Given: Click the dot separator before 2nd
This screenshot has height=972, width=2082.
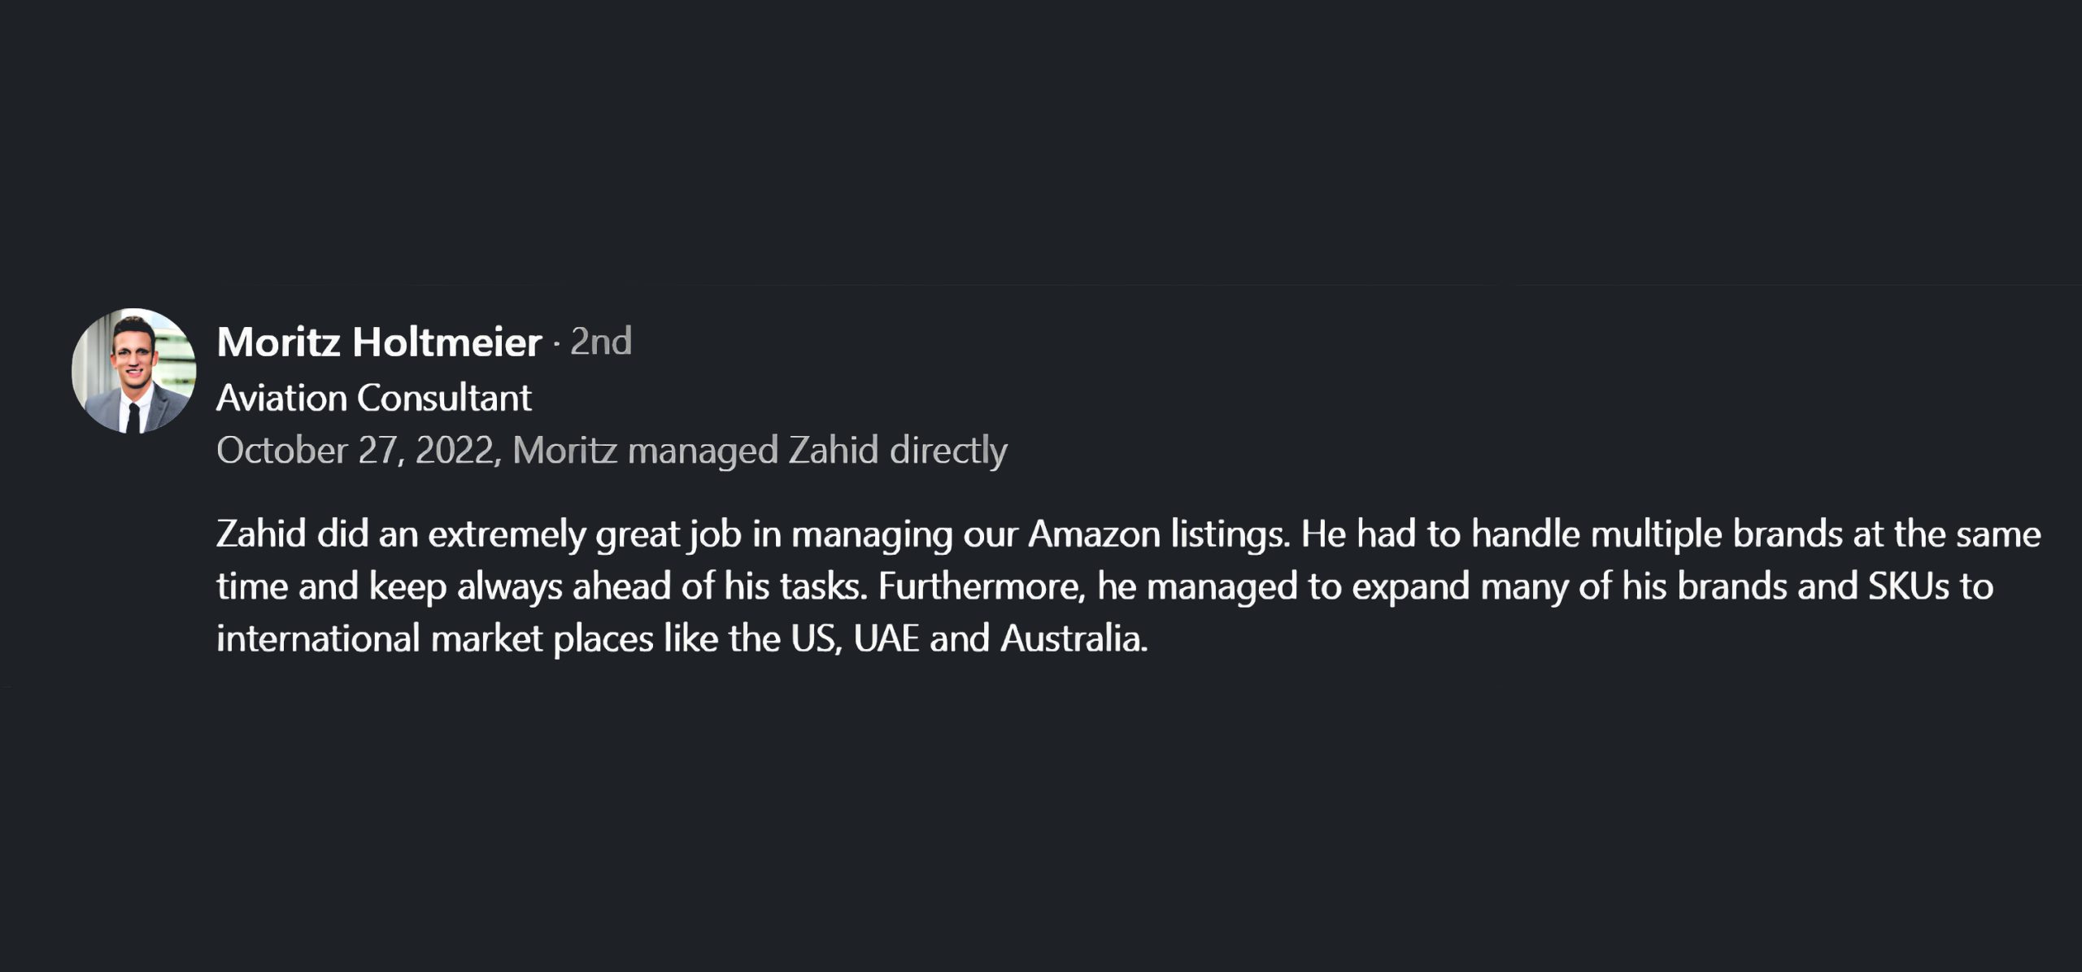Looking at the screenshot, I should tap(556, 343).
